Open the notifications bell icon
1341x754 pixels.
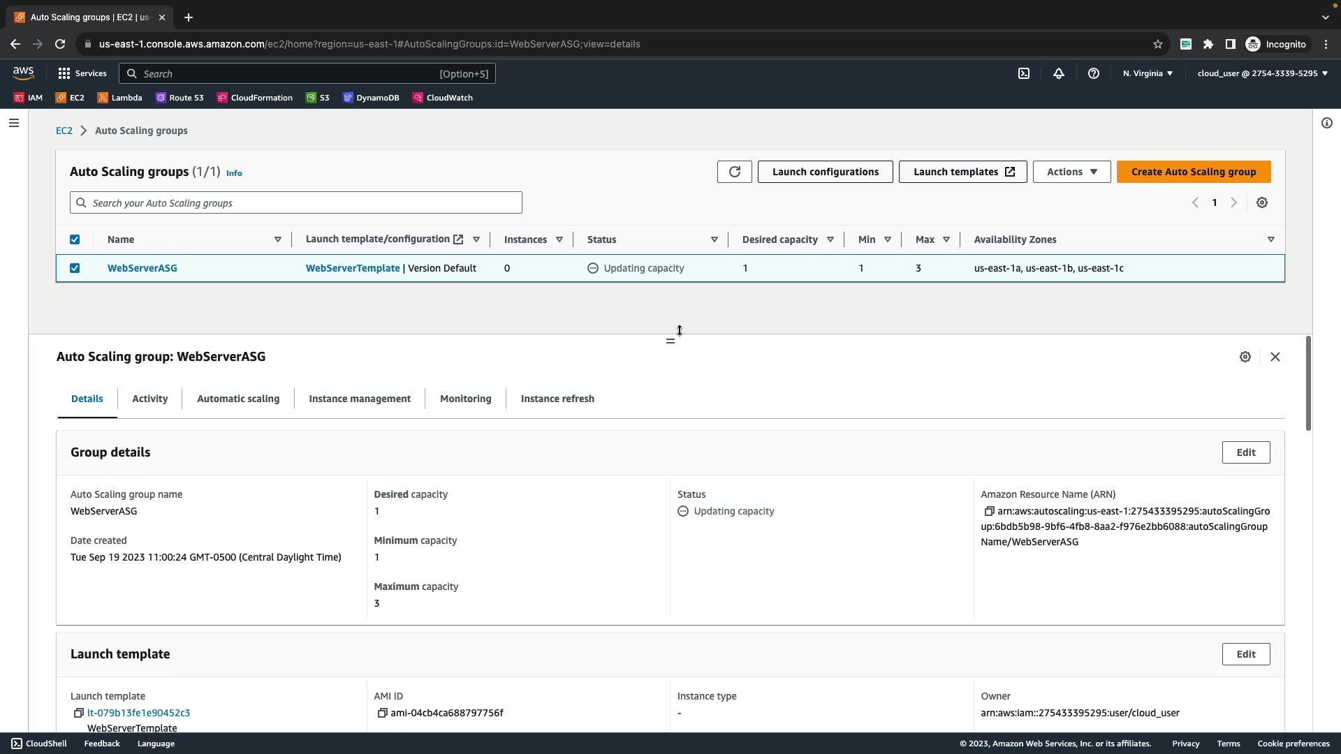pos(1058,73)
